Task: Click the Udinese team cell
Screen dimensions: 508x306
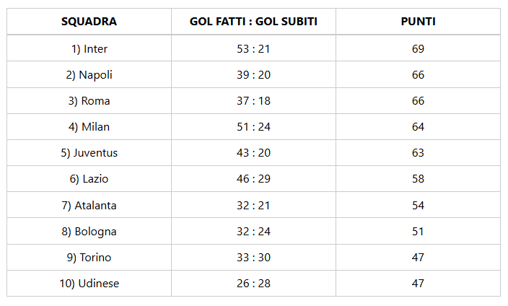Action: coord(89,284)
